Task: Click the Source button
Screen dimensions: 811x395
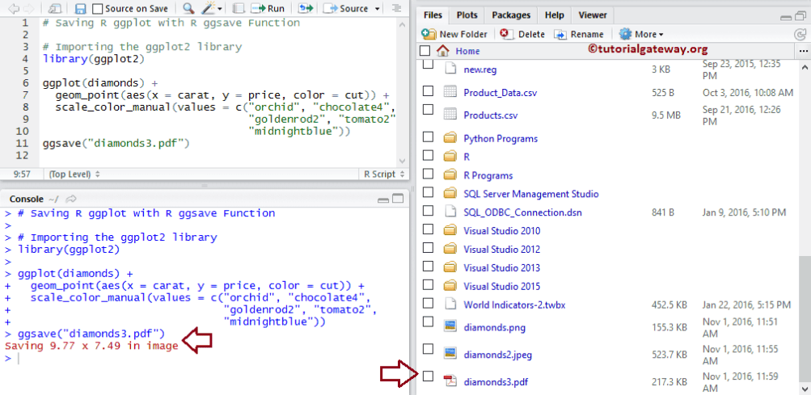Action: pyautogui.click(x=347, y=8)
